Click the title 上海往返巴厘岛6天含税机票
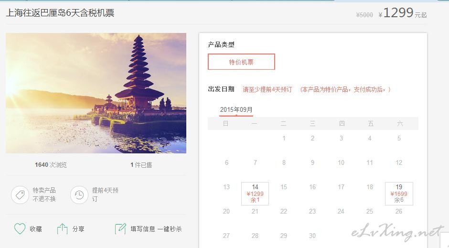This screenshot has width=449, height=248. (60, 13)
